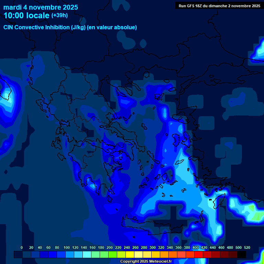This screenshot has width=264, height=264.
Task: Click the 10:00 locale time text
Action: (26, 16)
